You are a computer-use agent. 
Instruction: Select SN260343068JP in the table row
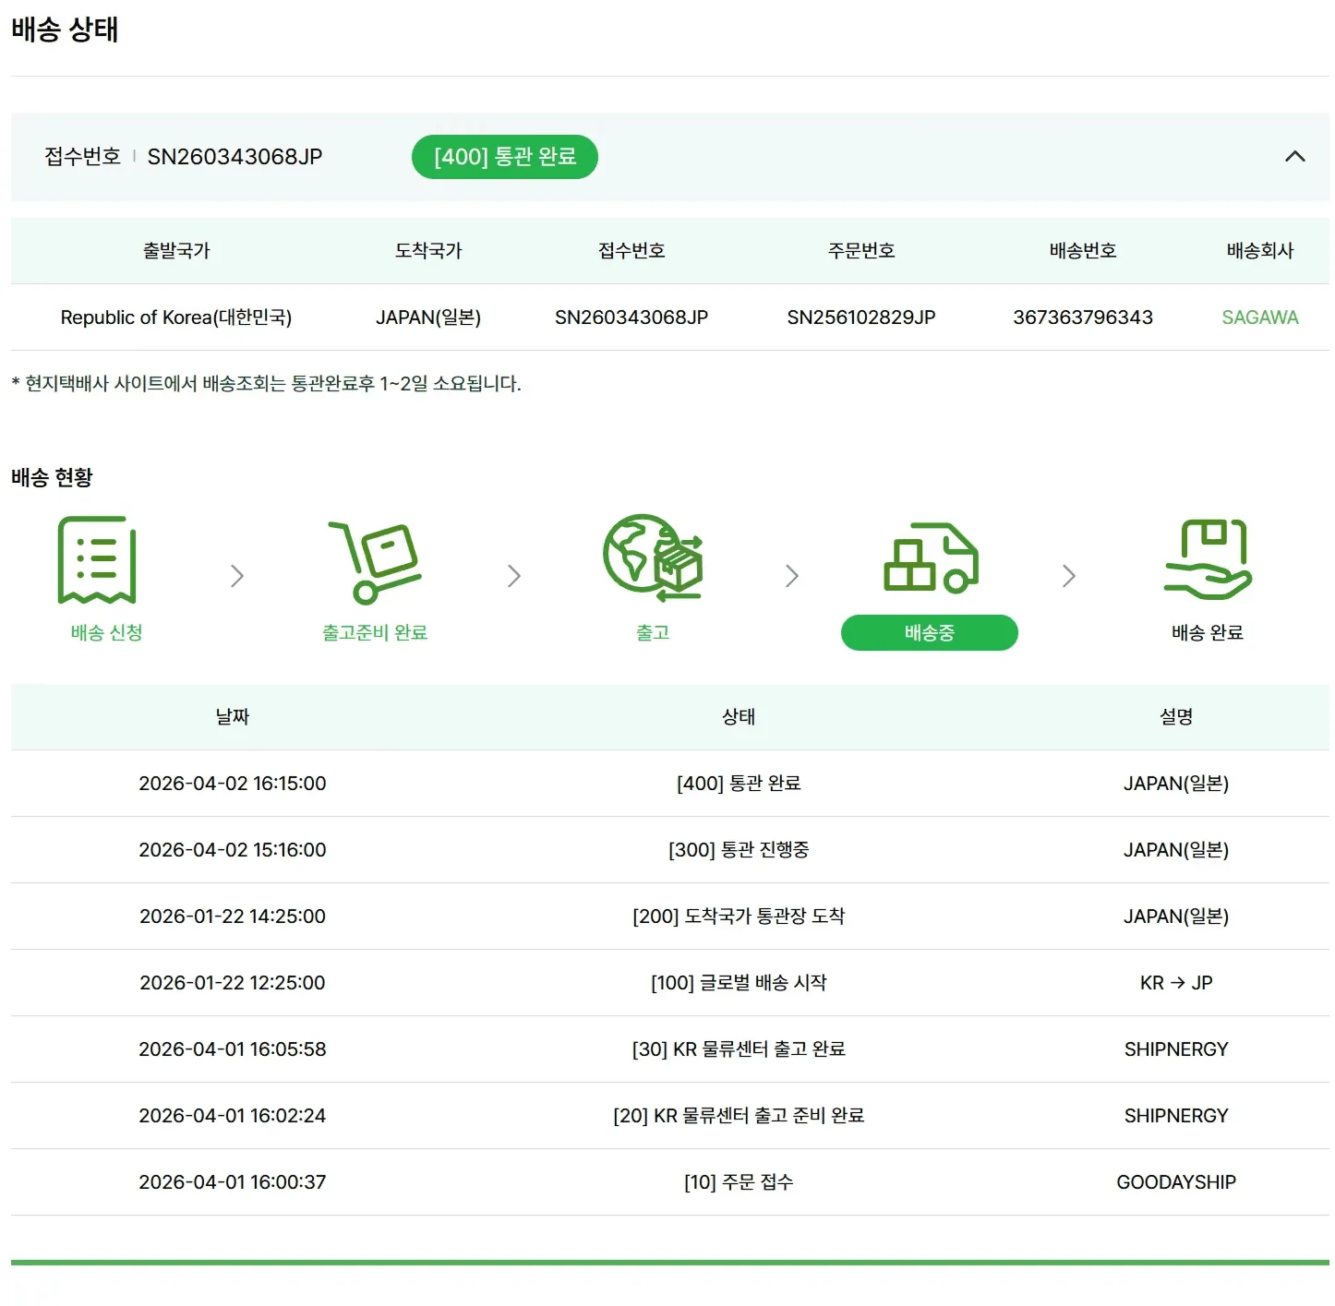click(x=631, y=318)
